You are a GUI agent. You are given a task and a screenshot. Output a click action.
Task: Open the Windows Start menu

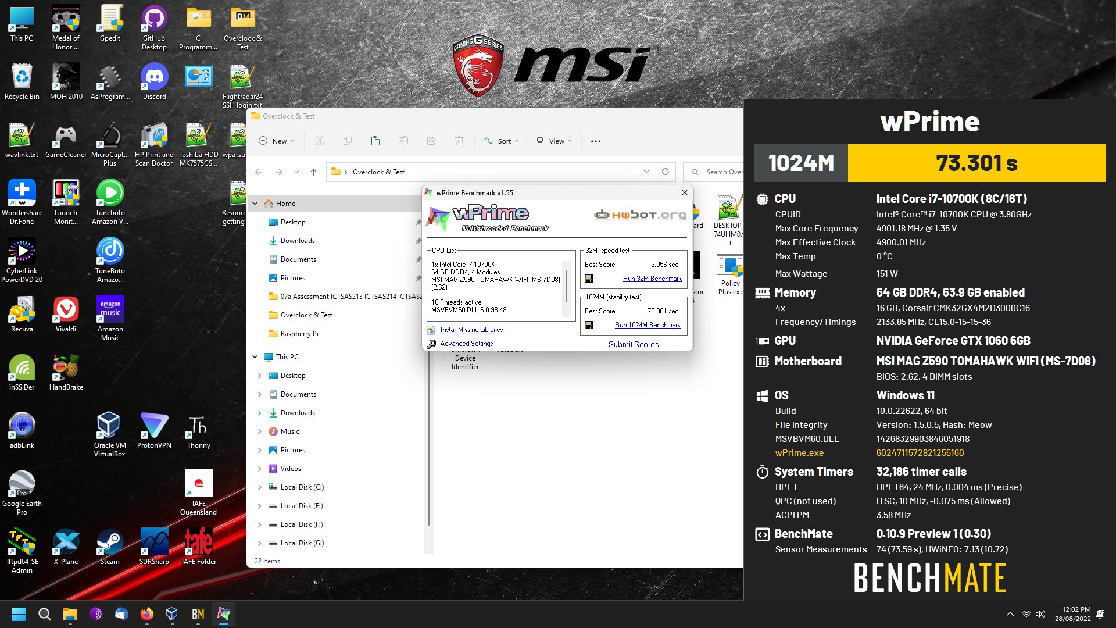click(19, 614)
